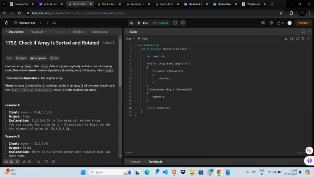
Task: Expand the Companies tag
Action: click(x=38, y=58)
